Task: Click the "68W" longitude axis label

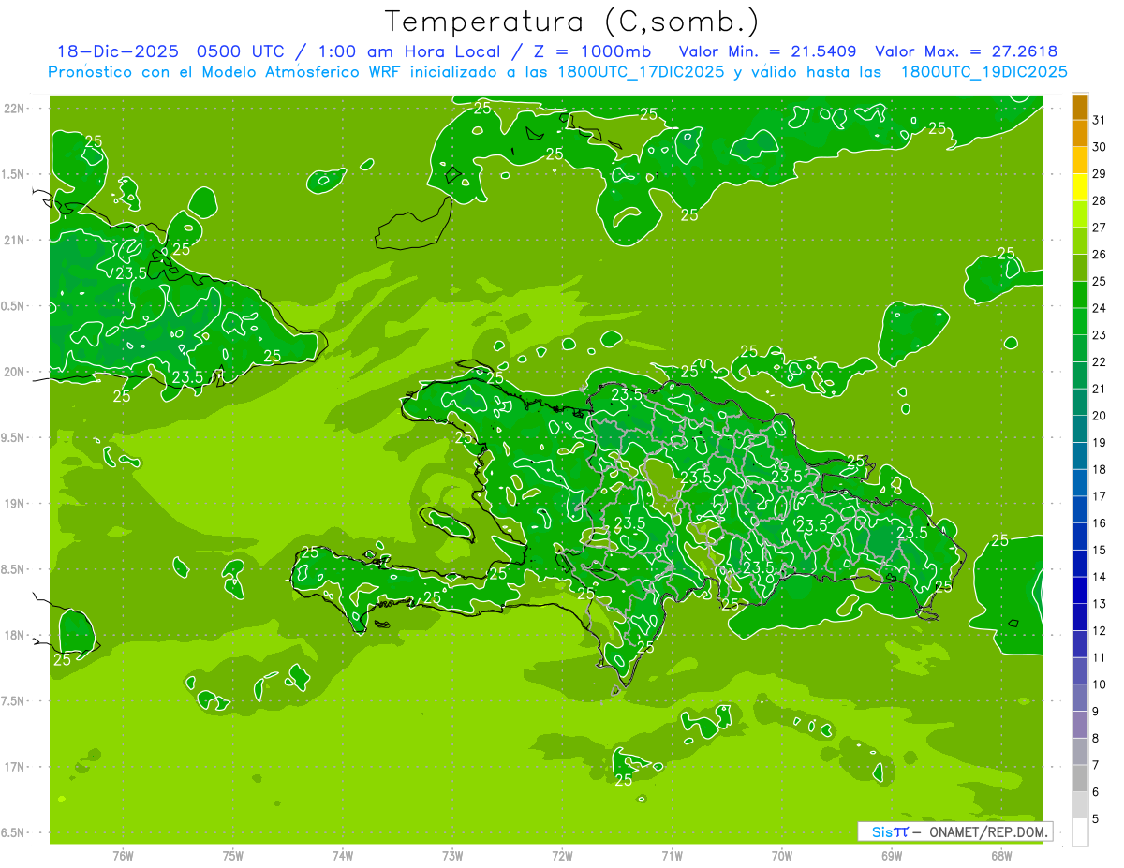Action: point(1001,855)
